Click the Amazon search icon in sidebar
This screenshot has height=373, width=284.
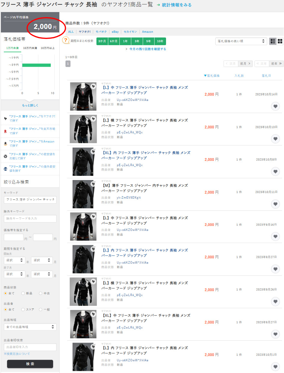click(5, 144)
